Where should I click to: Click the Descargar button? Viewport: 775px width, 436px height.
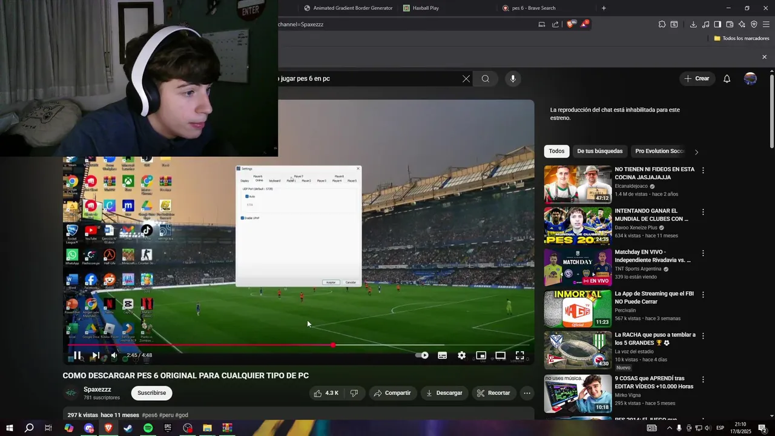click(444, 393)
